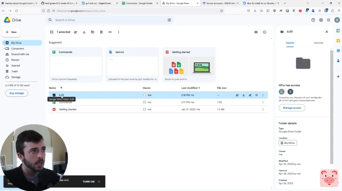
Task: Open Shared with me in sidebar
Action: tap(20, 54)
